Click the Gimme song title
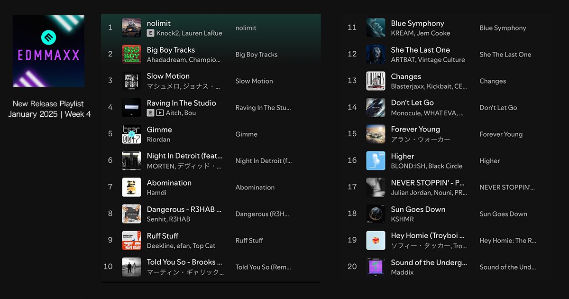 [159, 130]
